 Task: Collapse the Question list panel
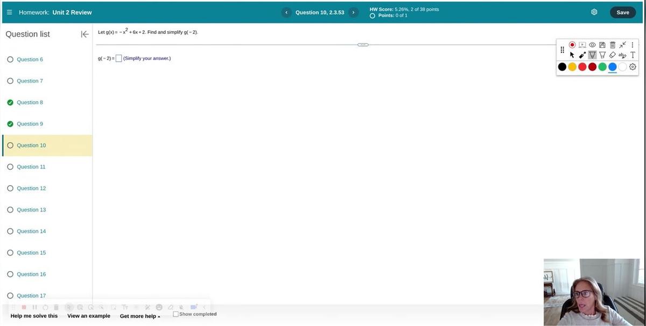85,34
